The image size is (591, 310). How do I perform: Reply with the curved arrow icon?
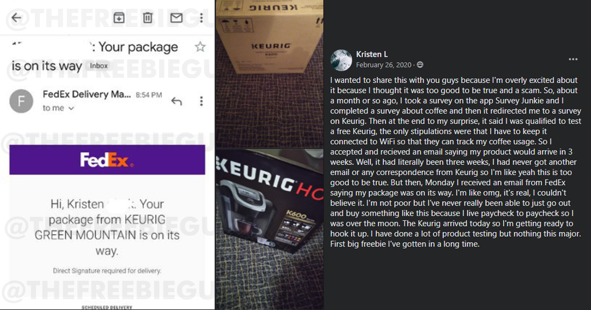(x=176, y=101)
